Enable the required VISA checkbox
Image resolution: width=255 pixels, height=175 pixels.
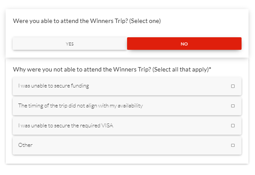click(x=233, y=126)
